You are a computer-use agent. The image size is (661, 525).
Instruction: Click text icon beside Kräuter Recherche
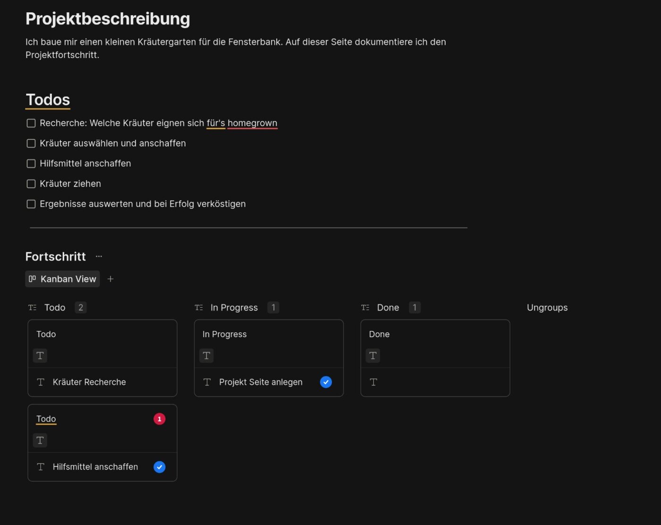(41, 382)
